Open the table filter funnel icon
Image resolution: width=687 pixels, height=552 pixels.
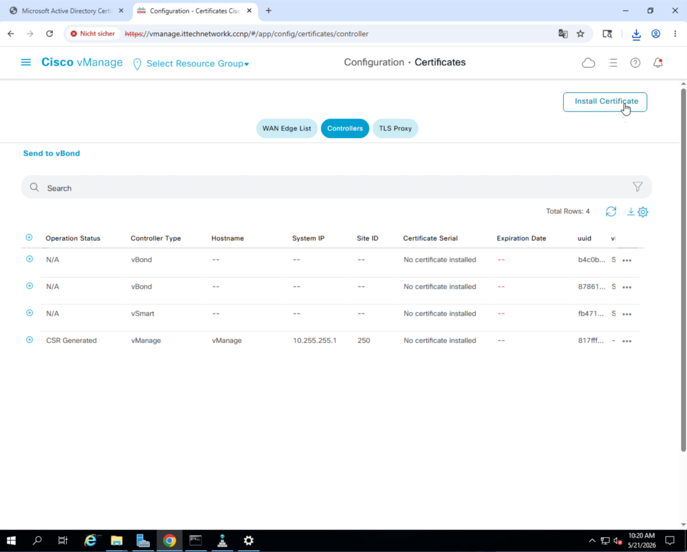[x=637, y=187]
